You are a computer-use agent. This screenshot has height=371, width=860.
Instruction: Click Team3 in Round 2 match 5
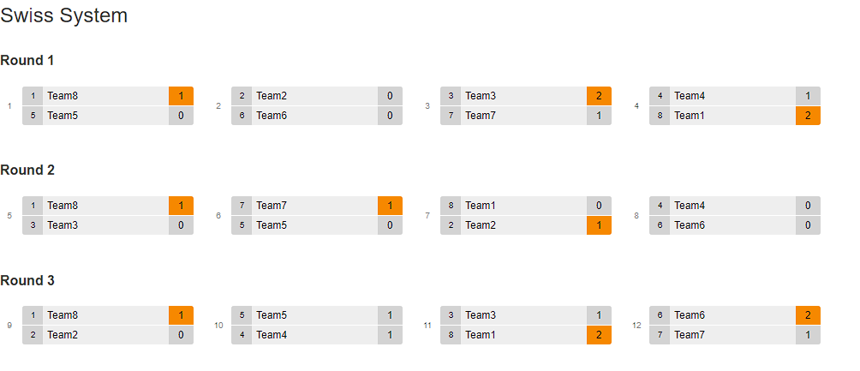[x=63, y=225]
